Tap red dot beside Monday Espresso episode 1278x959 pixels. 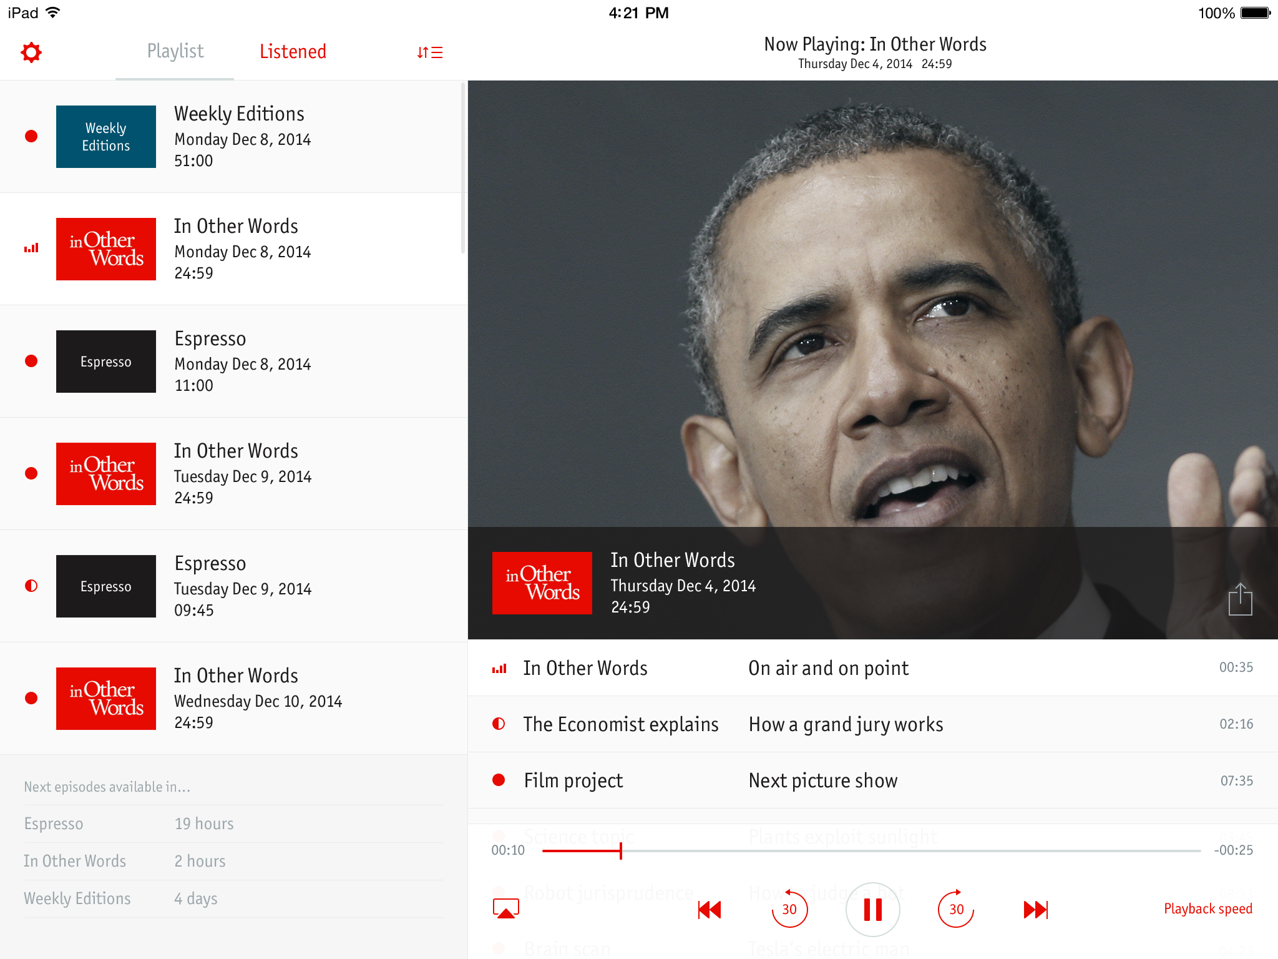[31, 361]
